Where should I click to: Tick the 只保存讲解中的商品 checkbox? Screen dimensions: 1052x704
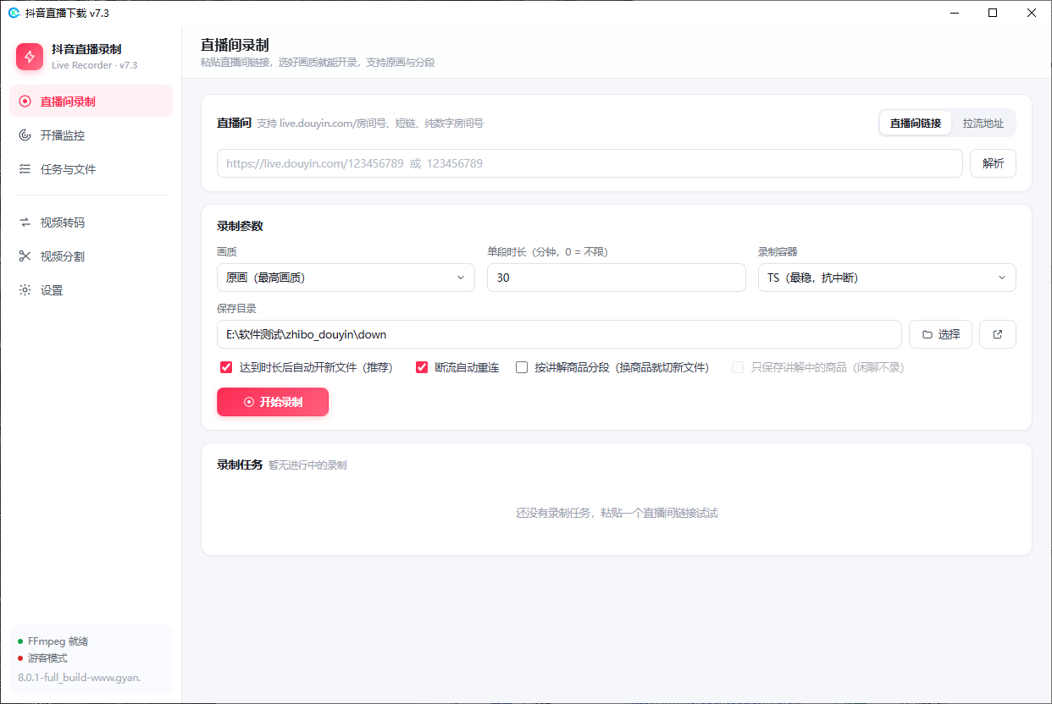tap(738, 367)
